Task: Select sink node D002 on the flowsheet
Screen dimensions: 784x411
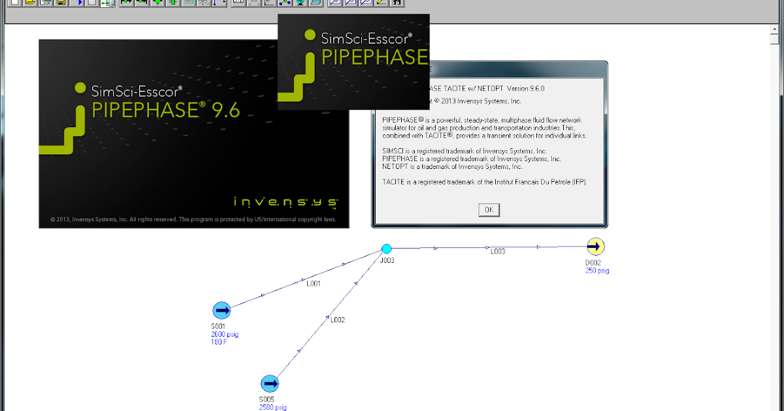Action: (x=596, y=247)
